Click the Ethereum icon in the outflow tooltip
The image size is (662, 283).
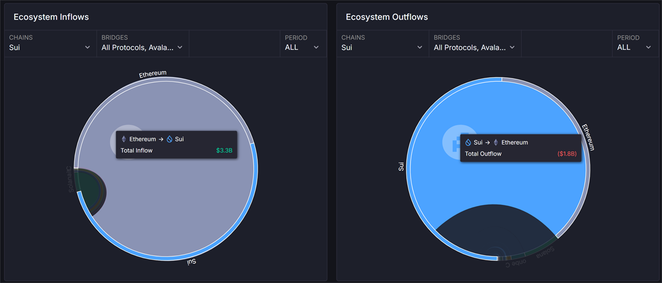tap(496, 143)
